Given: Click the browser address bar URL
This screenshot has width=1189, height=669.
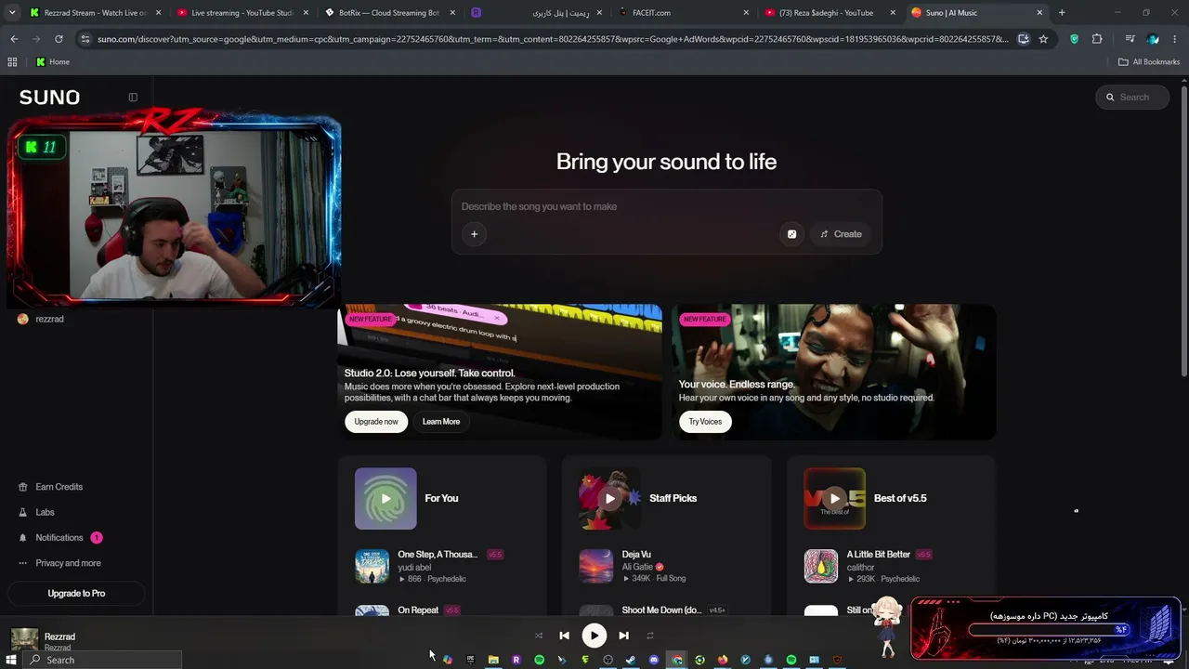Looking at the screenshot, I should coord(553,39).
